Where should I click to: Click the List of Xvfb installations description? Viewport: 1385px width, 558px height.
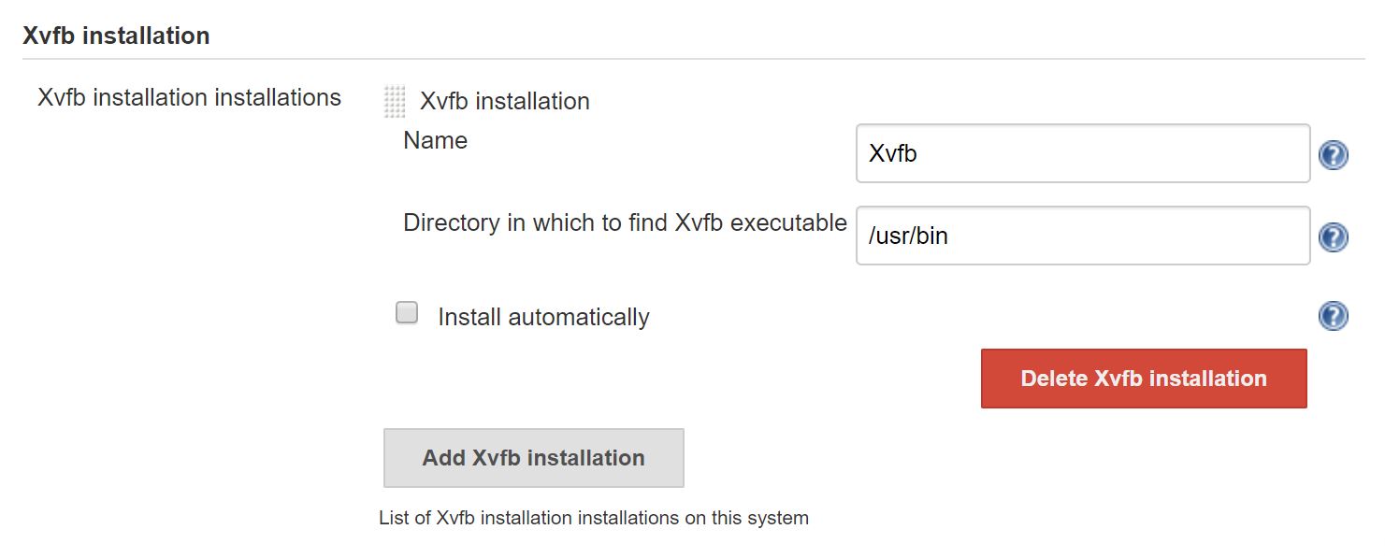pyautogui.click(x=594, y=517)
